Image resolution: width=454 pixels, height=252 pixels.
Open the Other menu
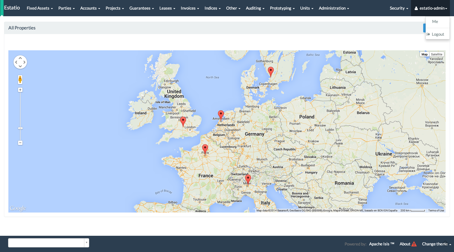(x=233, y=8)
